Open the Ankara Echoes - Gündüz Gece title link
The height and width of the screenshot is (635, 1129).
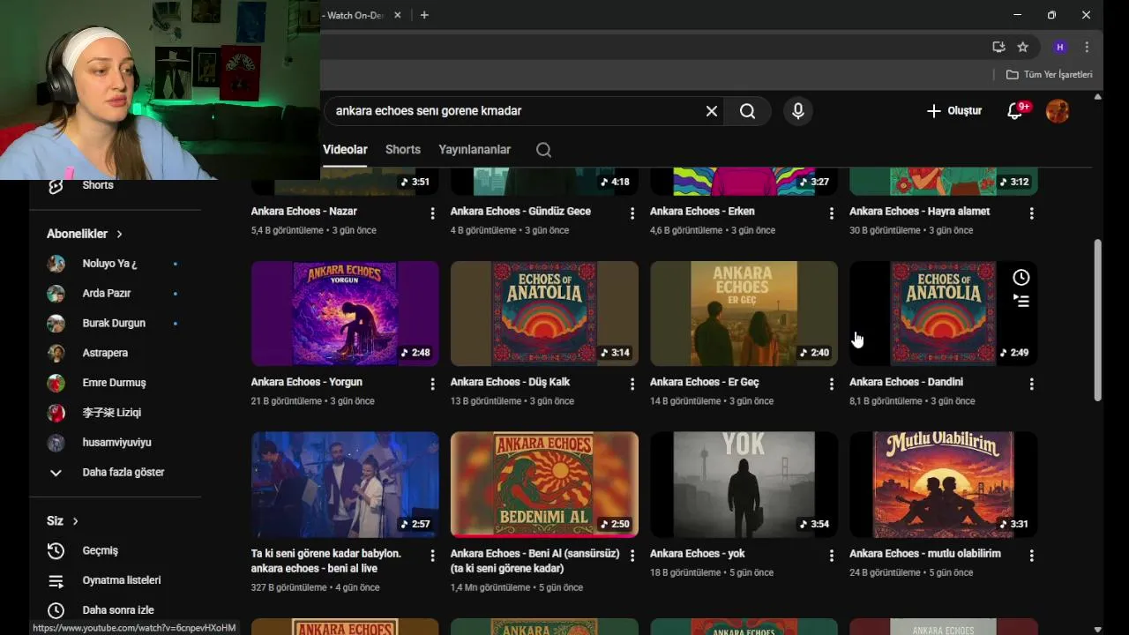coord(520,212)
